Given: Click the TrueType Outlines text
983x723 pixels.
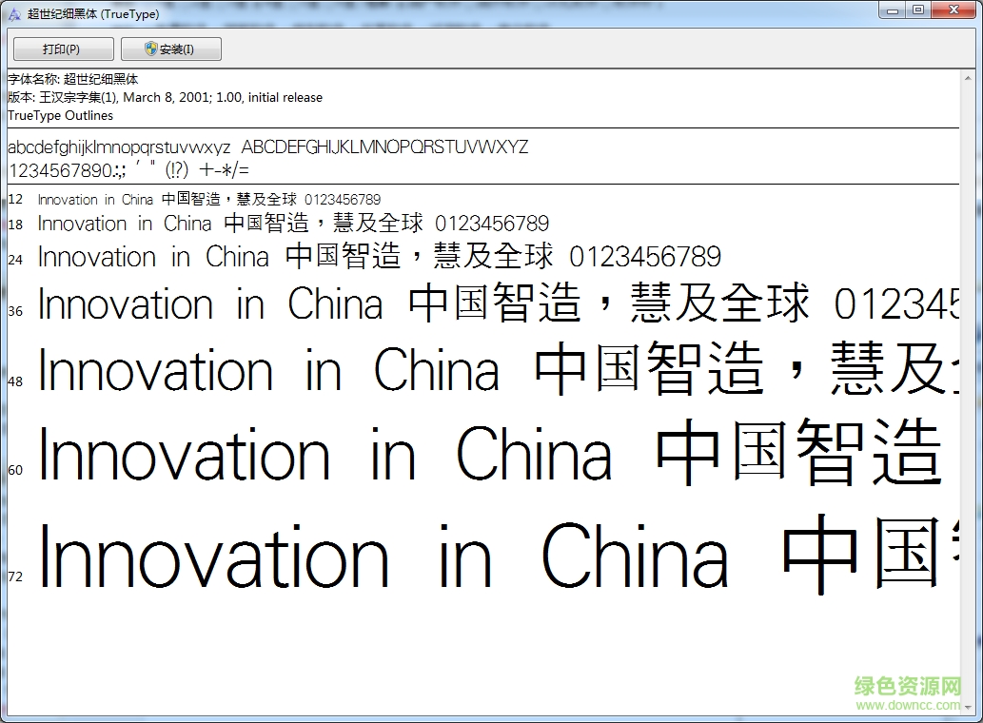Looking at the screenshot, I should click(x=60, y=115).
